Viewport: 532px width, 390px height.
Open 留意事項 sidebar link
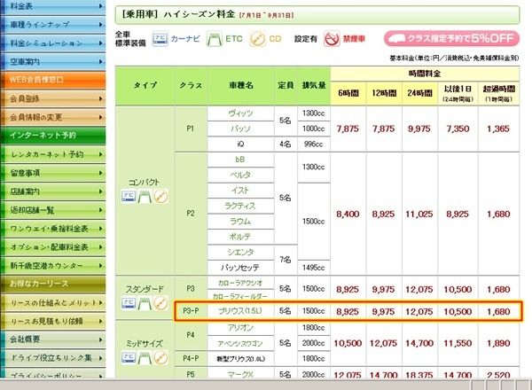point(53,174)
